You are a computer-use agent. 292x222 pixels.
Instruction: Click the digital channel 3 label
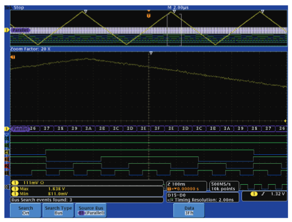pos(7,159)
